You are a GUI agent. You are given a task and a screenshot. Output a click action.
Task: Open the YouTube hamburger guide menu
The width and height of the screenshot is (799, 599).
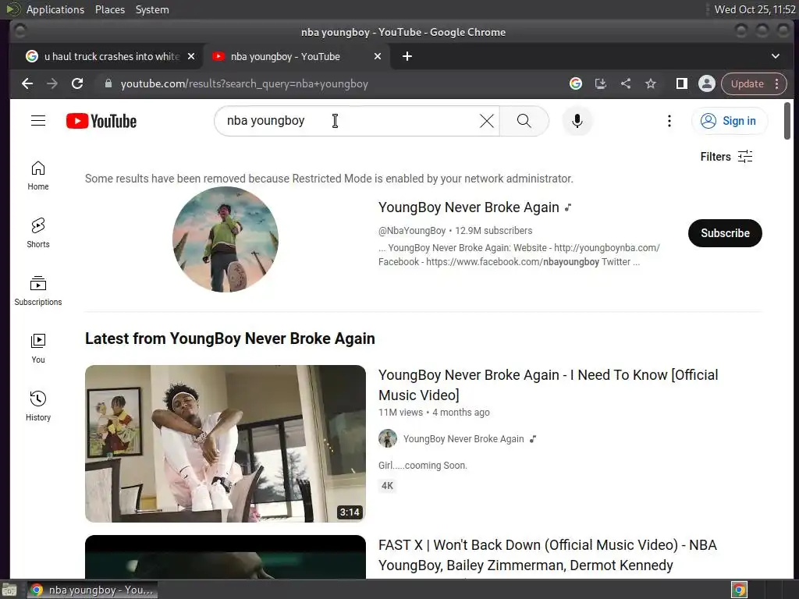click(x=38, y=121)
